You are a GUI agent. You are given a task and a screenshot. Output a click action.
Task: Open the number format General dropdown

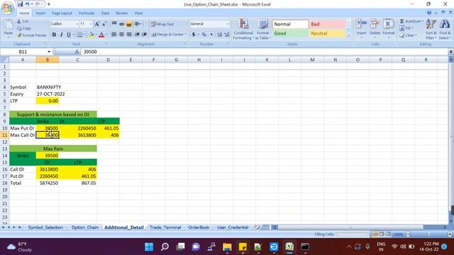click(228, 24)
